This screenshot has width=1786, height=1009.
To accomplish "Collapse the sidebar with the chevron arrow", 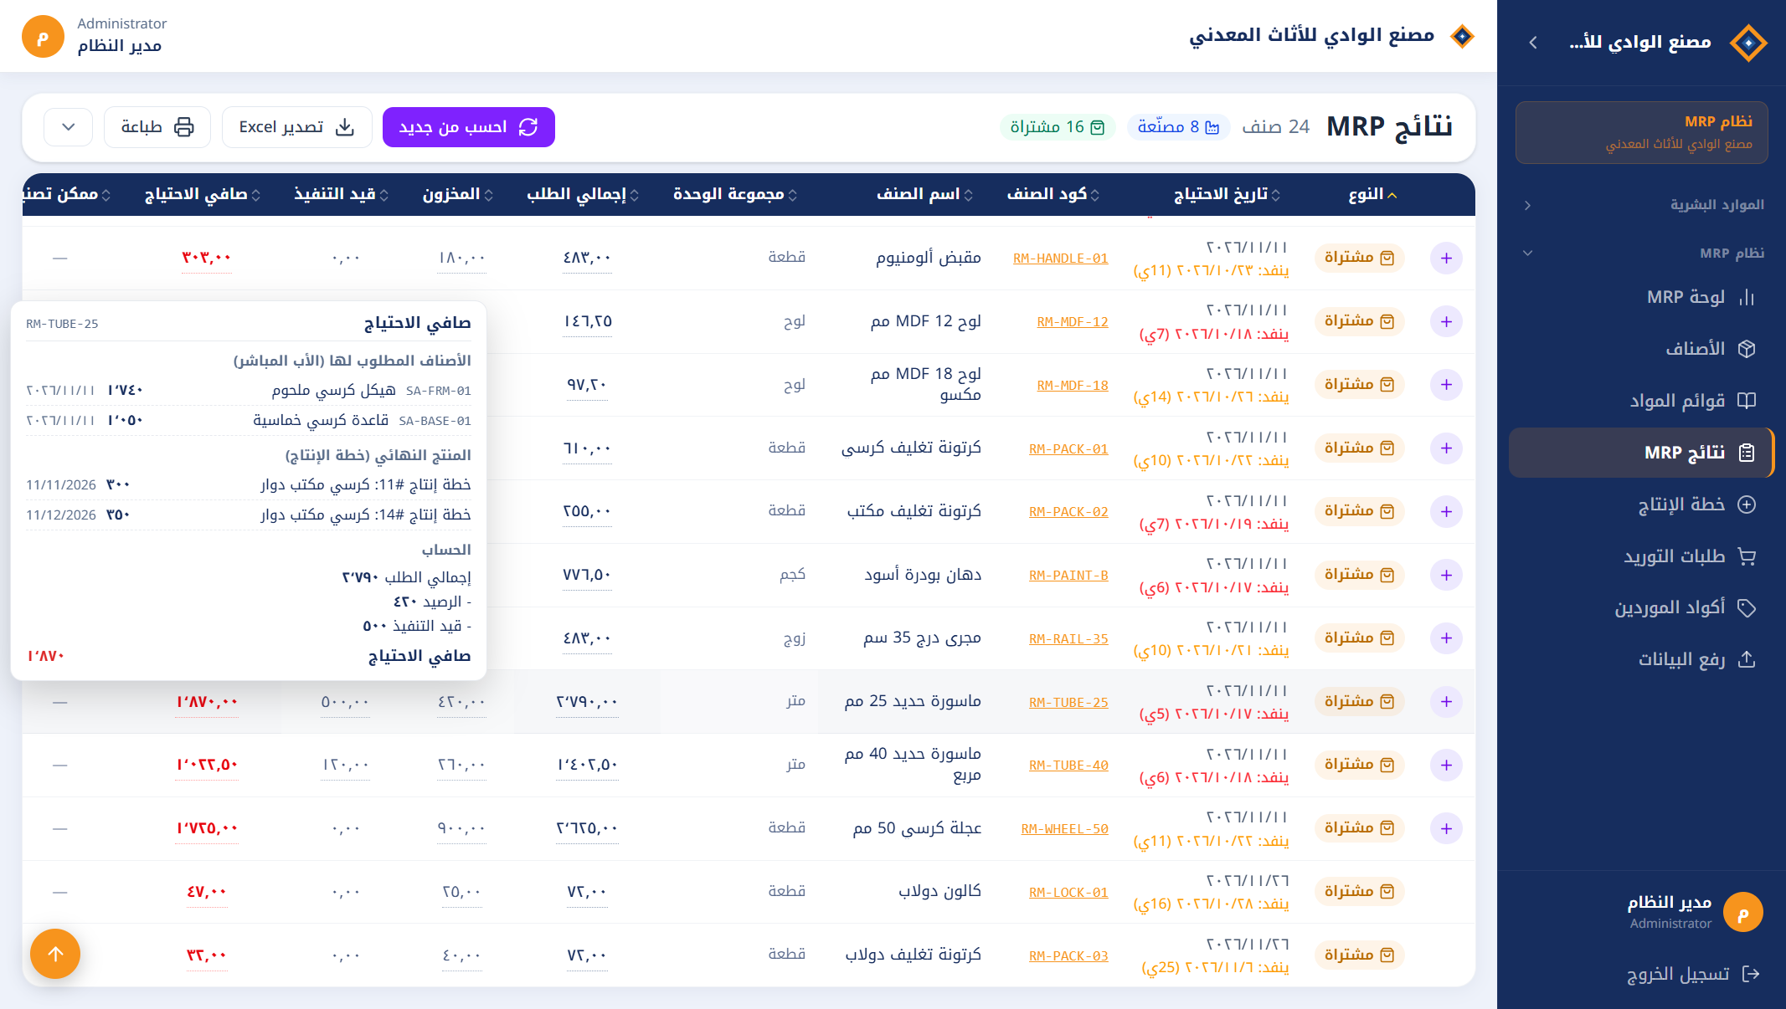I will [x=1533, y=42].
